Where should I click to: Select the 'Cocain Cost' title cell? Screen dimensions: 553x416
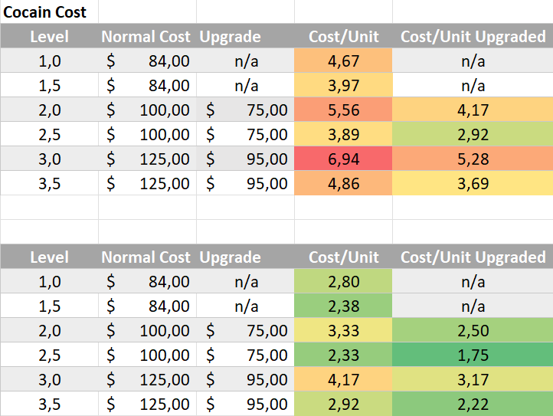pyautogui.click(x=46, y=12)
